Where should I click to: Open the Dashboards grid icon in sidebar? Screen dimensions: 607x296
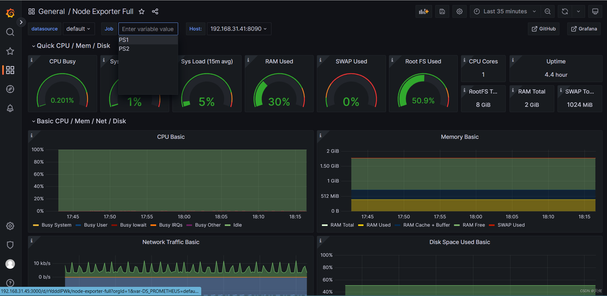[10, 70]
